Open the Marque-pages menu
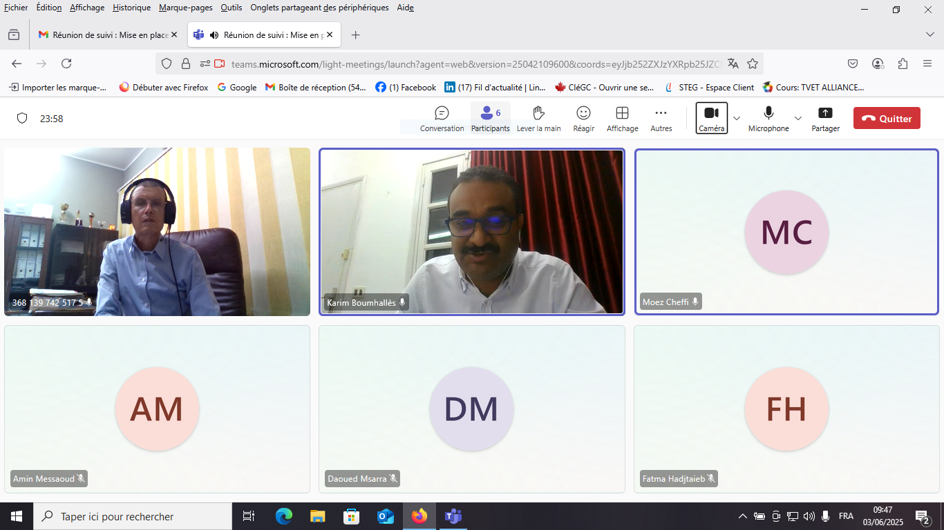The image size is (944, 530). pos(185,8)
